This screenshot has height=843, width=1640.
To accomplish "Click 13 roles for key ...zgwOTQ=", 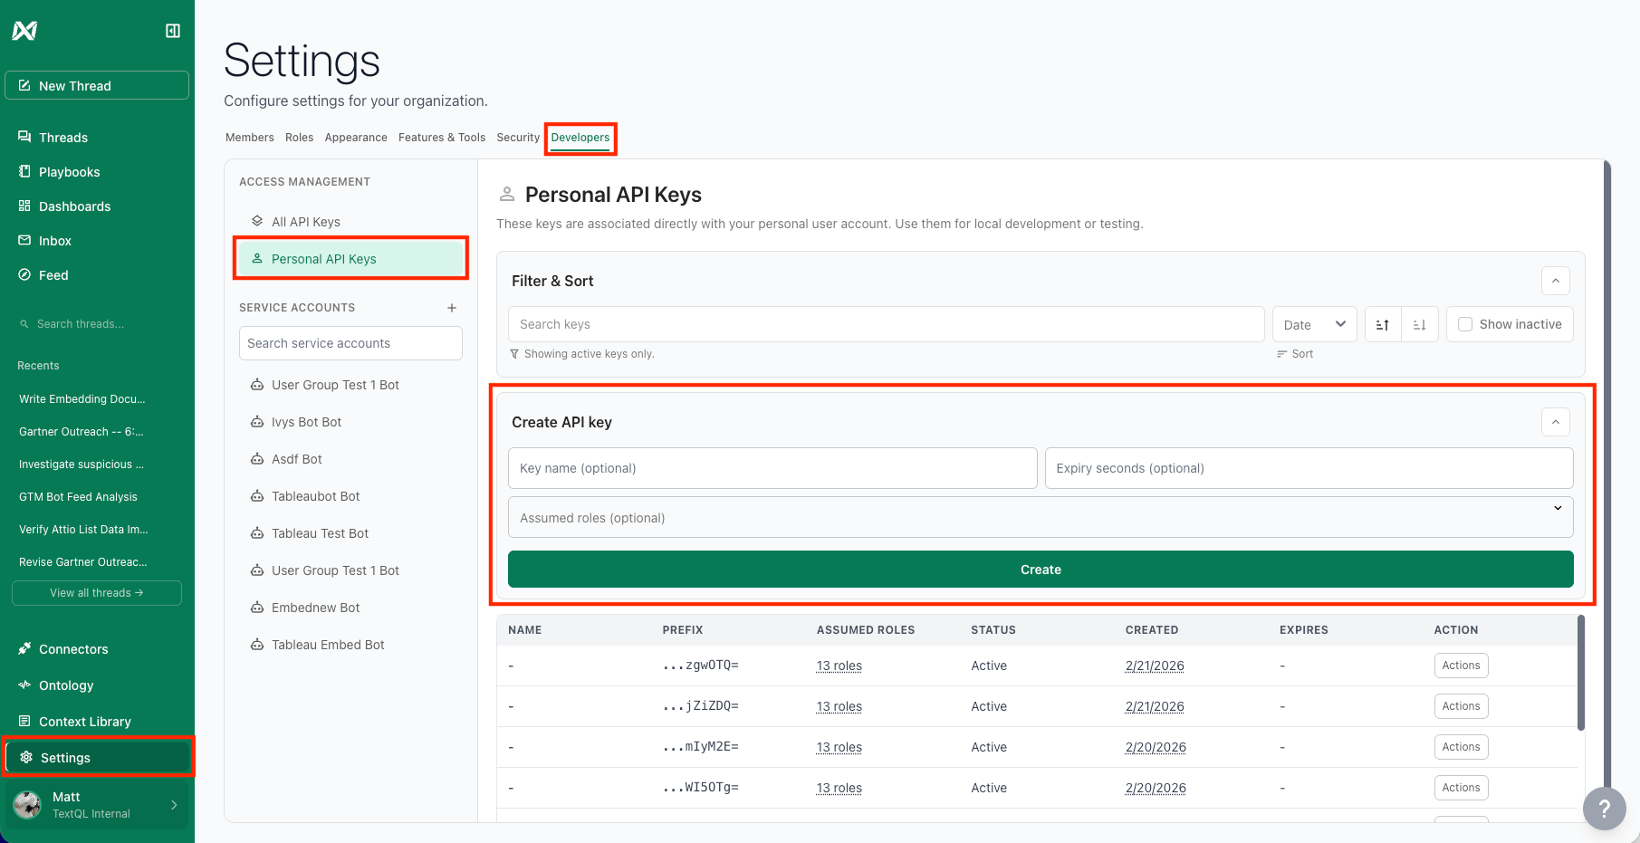I will click(x=839, y=666).
